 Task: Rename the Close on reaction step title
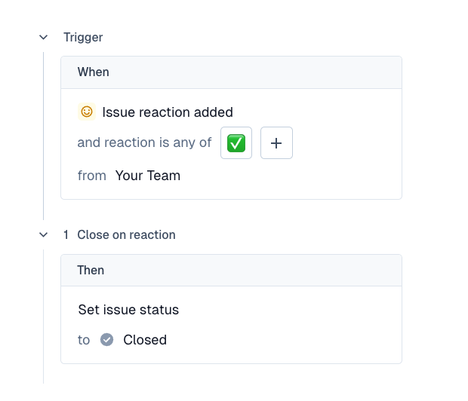(126, 235)
